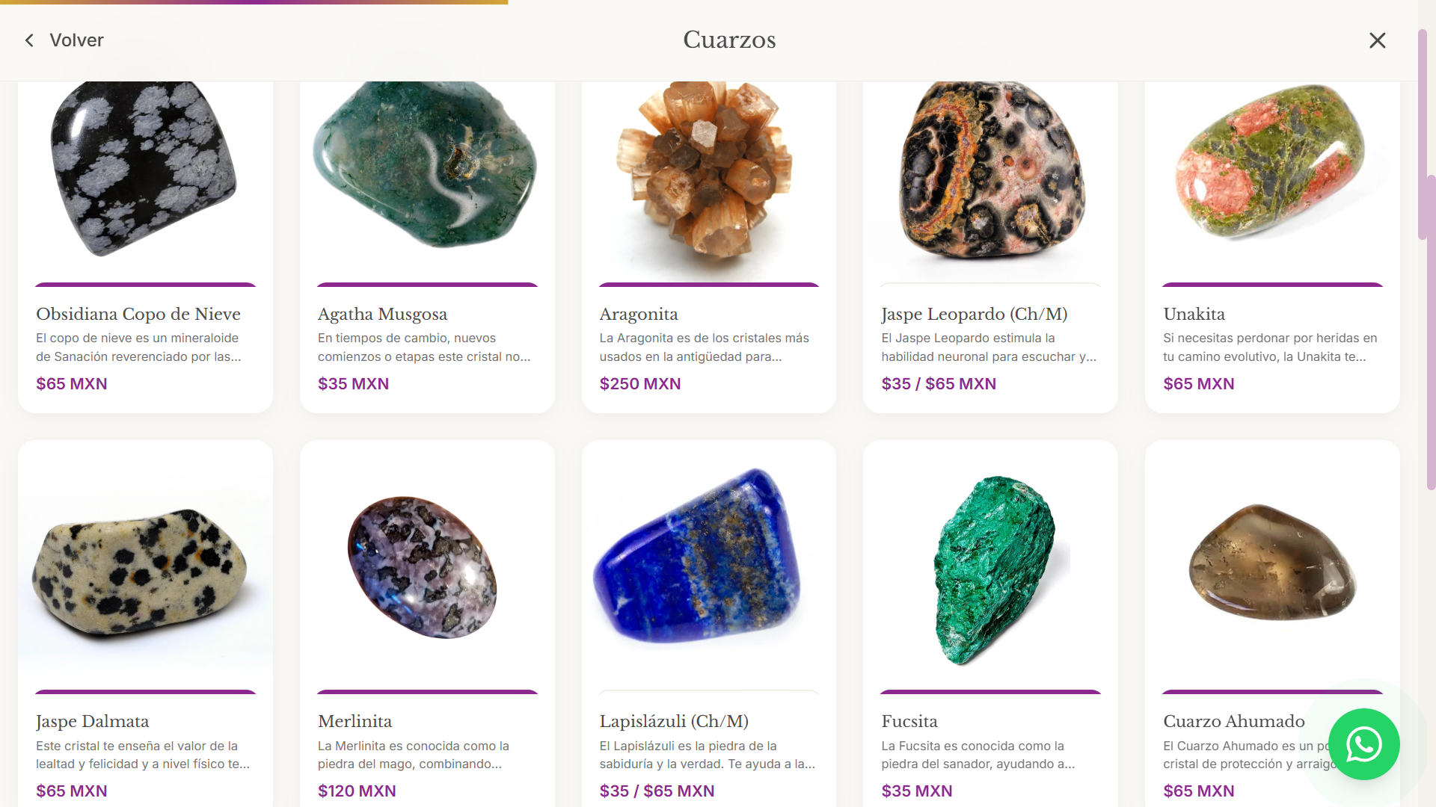The height and width of the screenshot is (807, 1436).
Task: Open the Merlinita stone image
Action: click(x=423, y=568)
